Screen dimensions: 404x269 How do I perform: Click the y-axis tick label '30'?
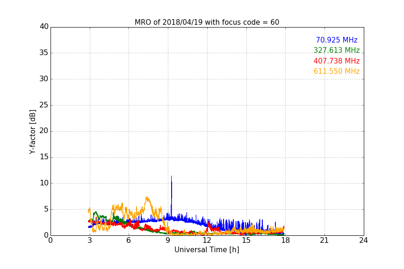pos(44,79)
